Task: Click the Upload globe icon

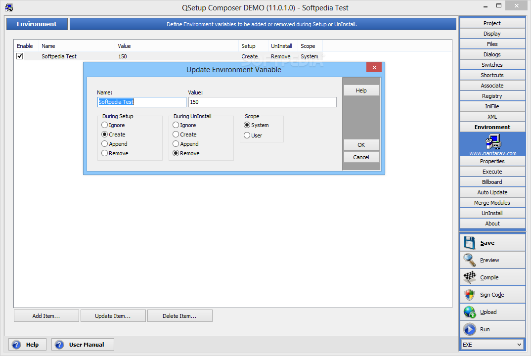Action: [x=470, y=312]
